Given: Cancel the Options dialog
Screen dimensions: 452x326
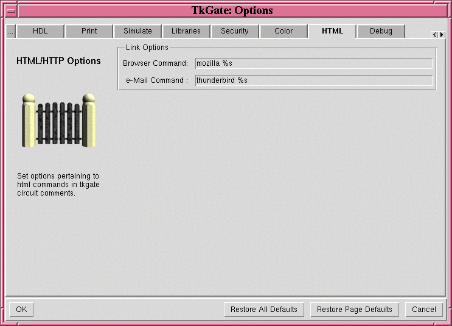Looking at the screenshot, I should pos(423,310).
